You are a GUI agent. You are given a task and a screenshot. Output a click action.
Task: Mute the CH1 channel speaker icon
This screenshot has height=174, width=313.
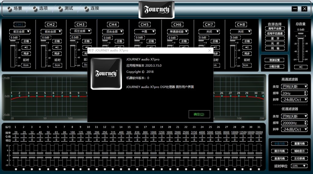[26, 47]
